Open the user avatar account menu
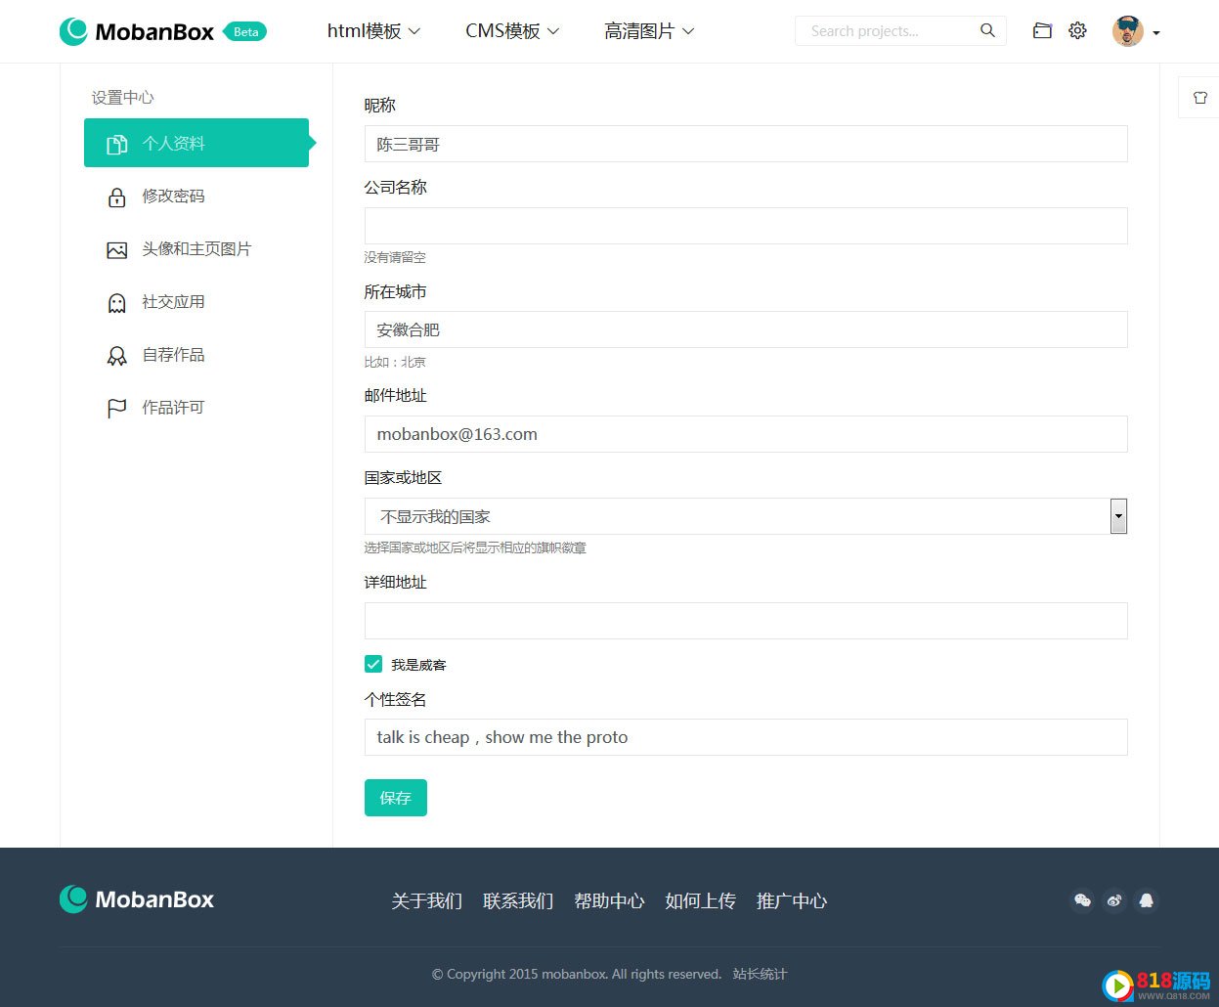The width and height of the screenshot is (1219, 1007). [1136, 31]
